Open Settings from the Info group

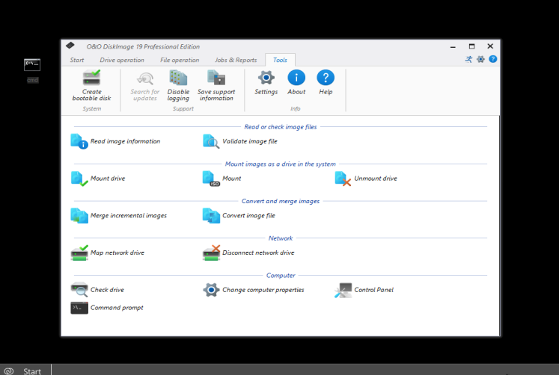pyautogui.click(x=266, y=82)
